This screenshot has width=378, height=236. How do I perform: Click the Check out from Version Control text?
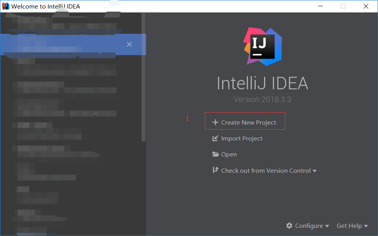coord(266,170)
